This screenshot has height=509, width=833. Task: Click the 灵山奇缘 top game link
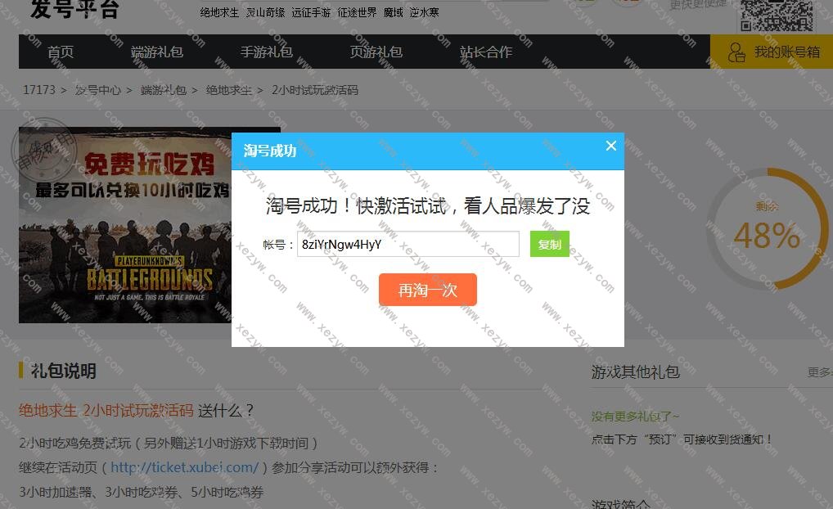coord(266,12)
